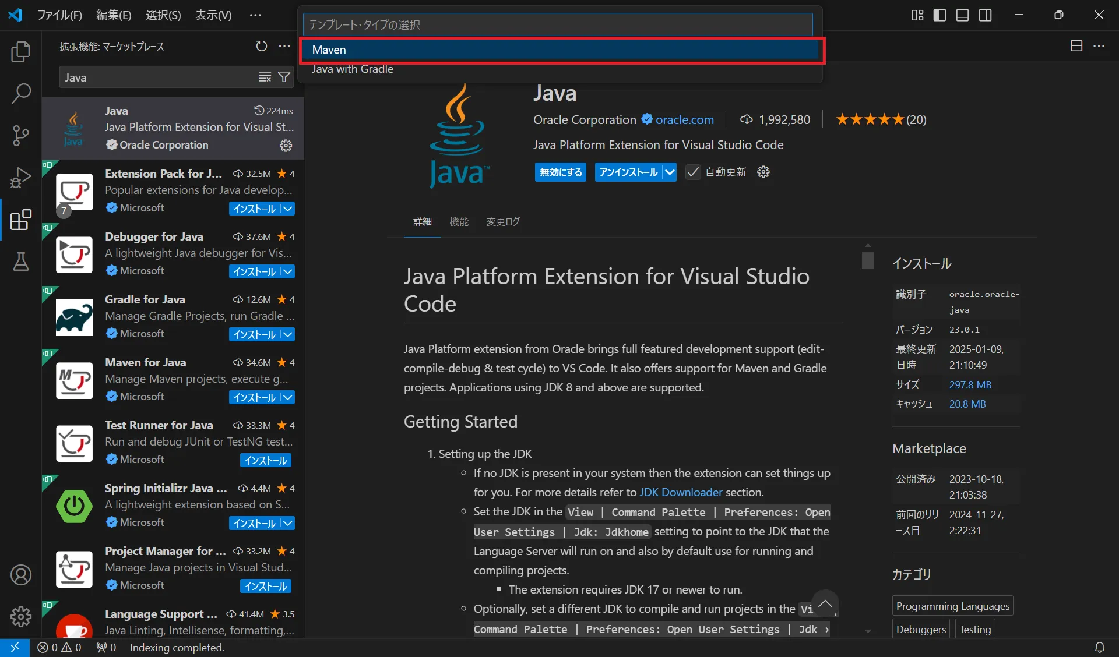Install Extension Pack for Java
This screenshot has height=657, width=1119.
[x=254, y=209]
